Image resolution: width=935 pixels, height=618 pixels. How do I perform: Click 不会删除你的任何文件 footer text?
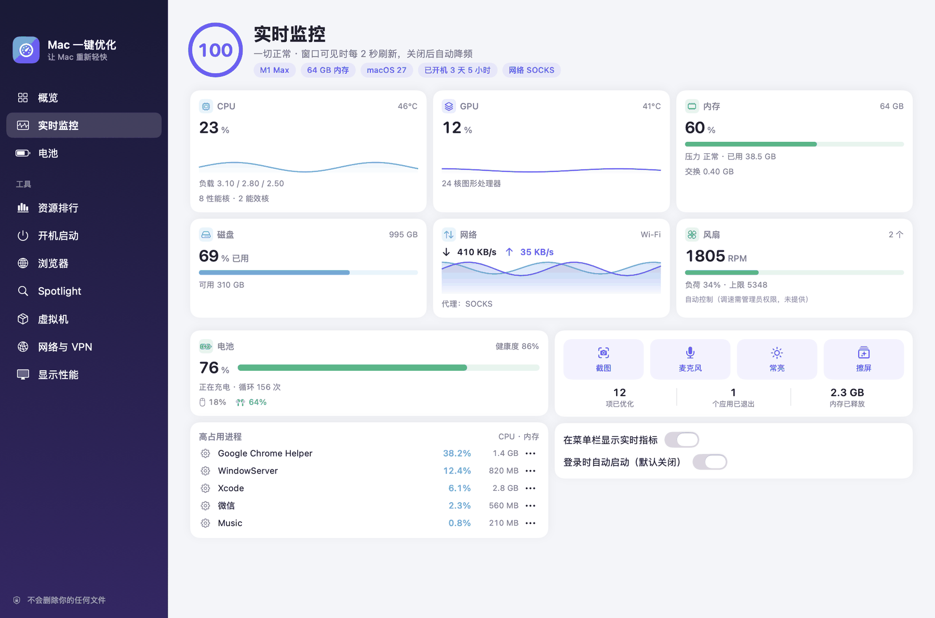pyautogui.click(x=66, y=600)
